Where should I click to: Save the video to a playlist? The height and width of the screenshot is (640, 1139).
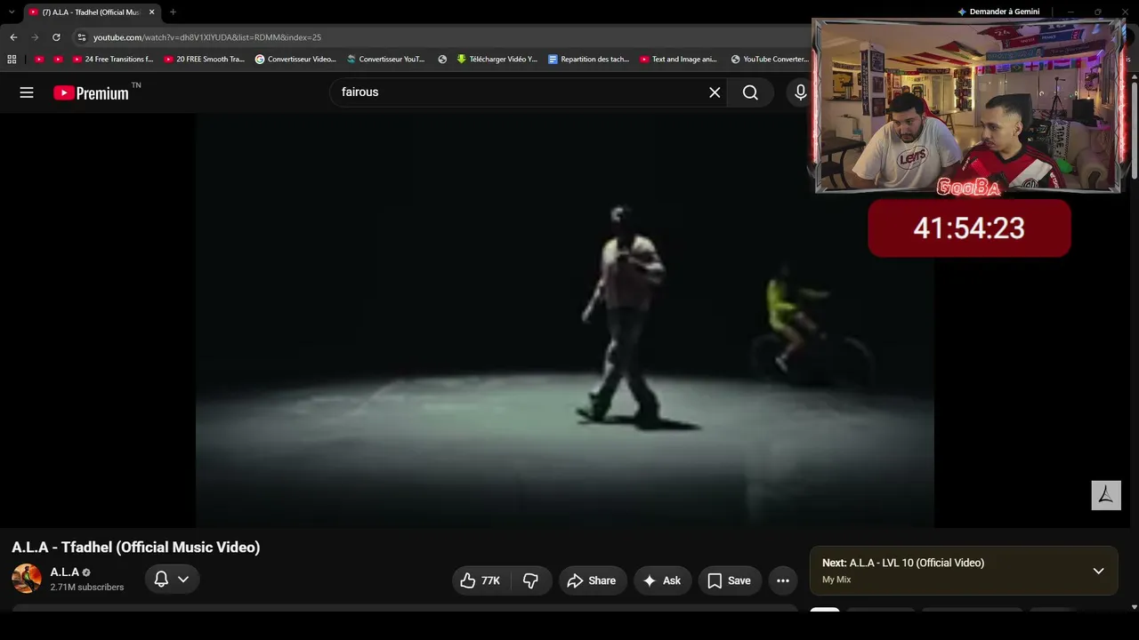click(x=730, y=580)
